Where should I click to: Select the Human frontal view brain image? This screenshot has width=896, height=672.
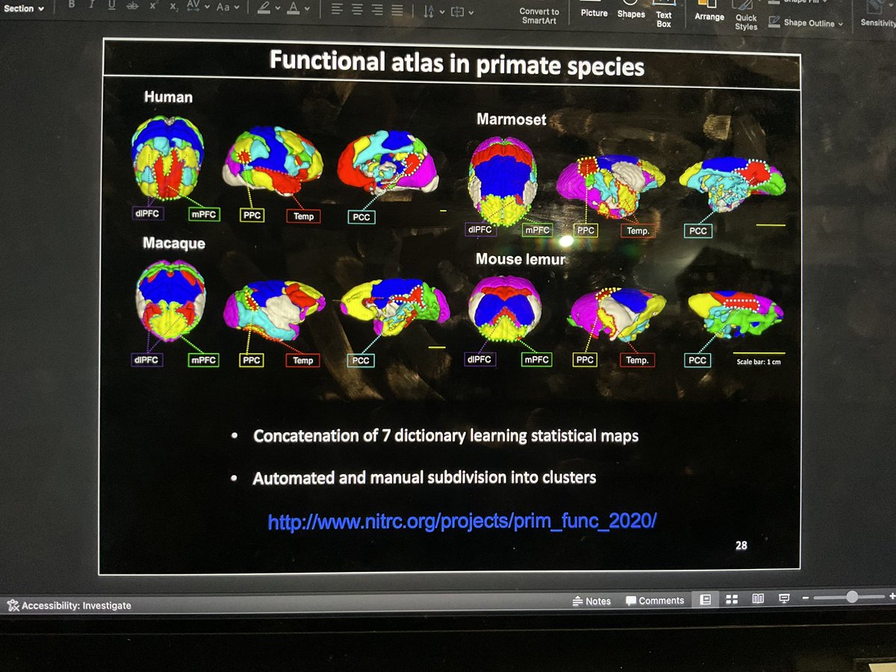[168, 157]
